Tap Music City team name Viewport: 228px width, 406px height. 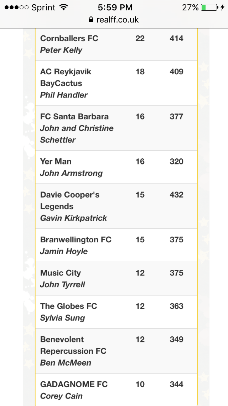(61, 273)
